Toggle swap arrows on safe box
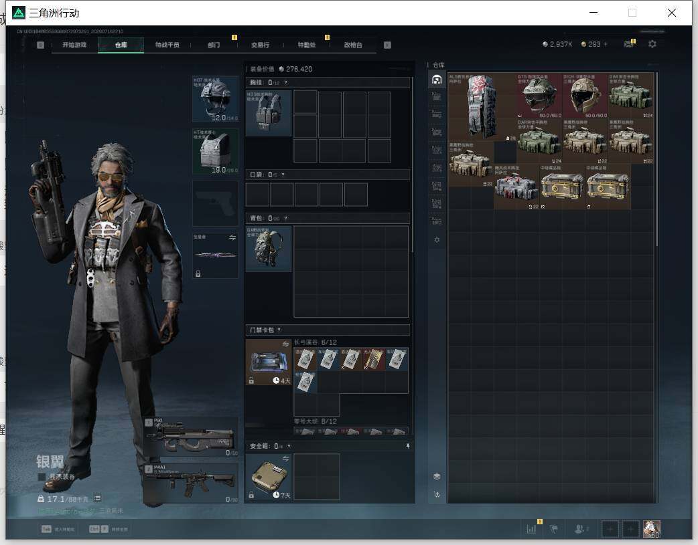This screenshot has width=698, height=545. (286, 458)
